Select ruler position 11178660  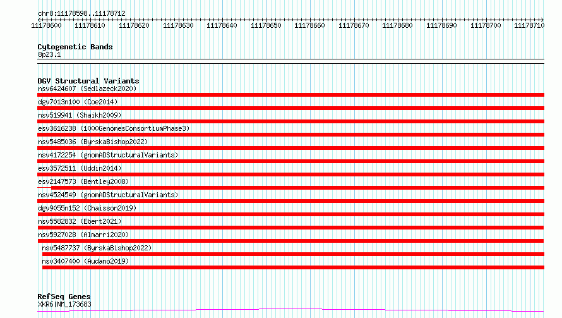click(x=309, y=25)
